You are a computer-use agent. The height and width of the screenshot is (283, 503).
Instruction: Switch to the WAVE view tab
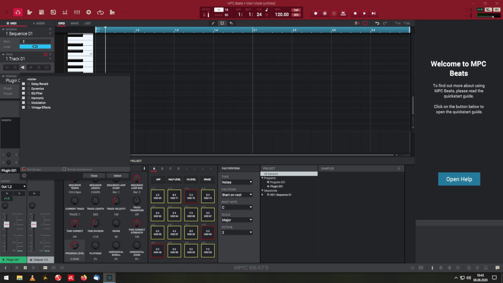[75, 23]
